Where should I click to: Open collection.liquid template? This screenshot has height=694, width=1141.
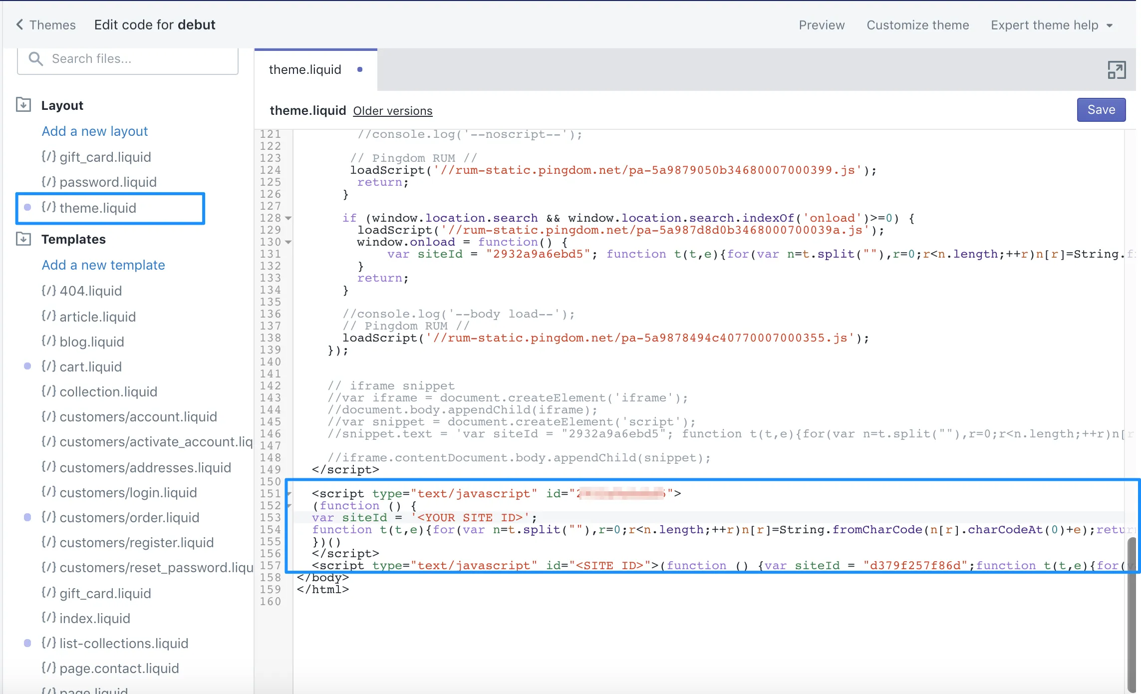tap(108, 392)
